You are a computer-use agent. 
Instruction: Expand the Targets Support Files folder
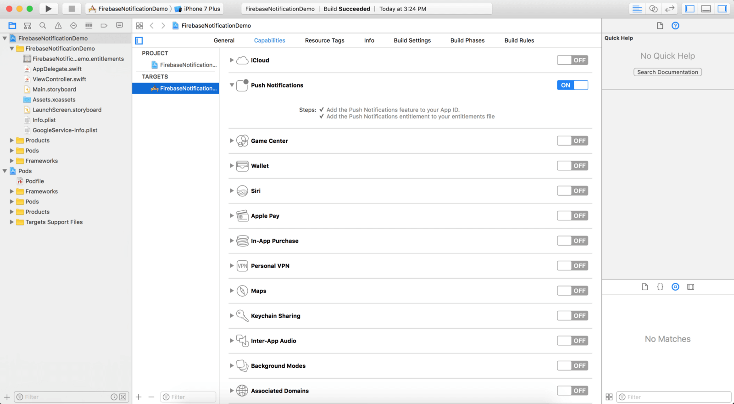coord(11,222)
